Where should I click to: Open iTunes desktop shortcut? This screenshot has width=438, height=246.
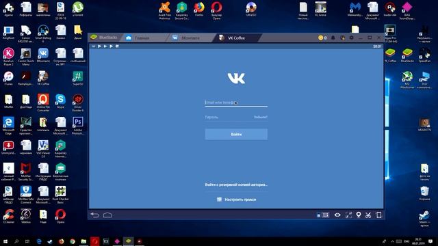pyautogui.click(x=8, y=78)
